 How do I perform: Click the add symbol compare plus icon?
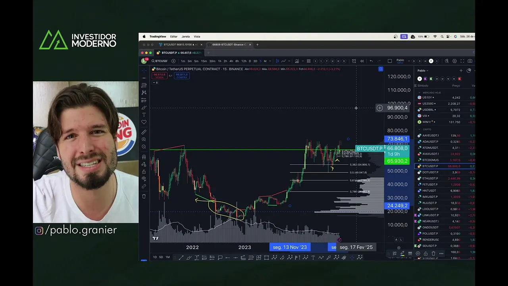(173, 61)
